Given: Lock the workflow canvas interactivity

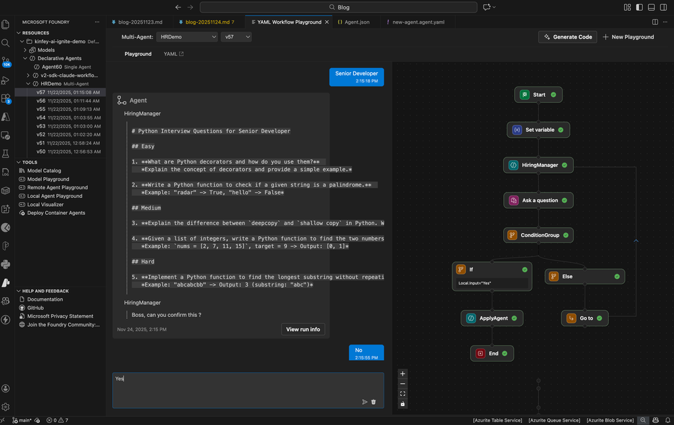Looking at the screenshot, I should pyautogui.click(x=403, y=403).
